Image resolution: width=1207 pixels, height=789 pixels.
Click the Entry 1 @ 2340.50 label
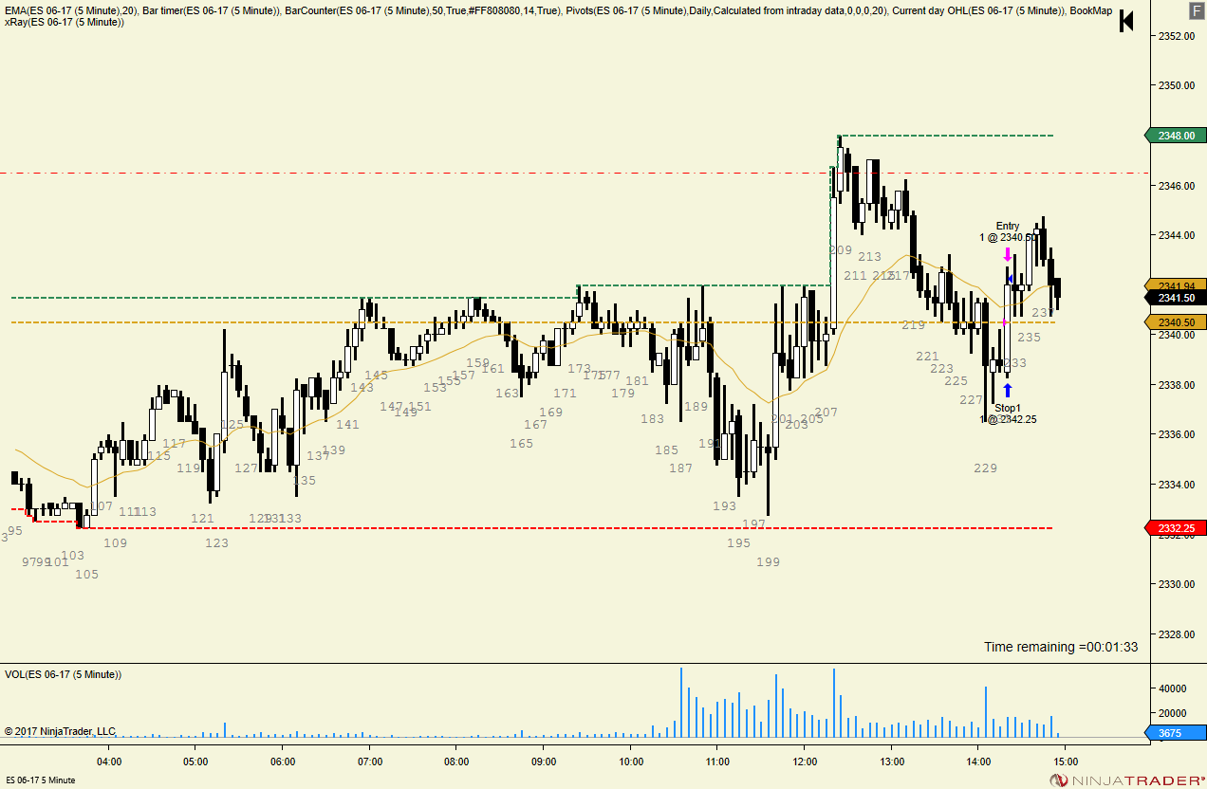[1008, 231]
